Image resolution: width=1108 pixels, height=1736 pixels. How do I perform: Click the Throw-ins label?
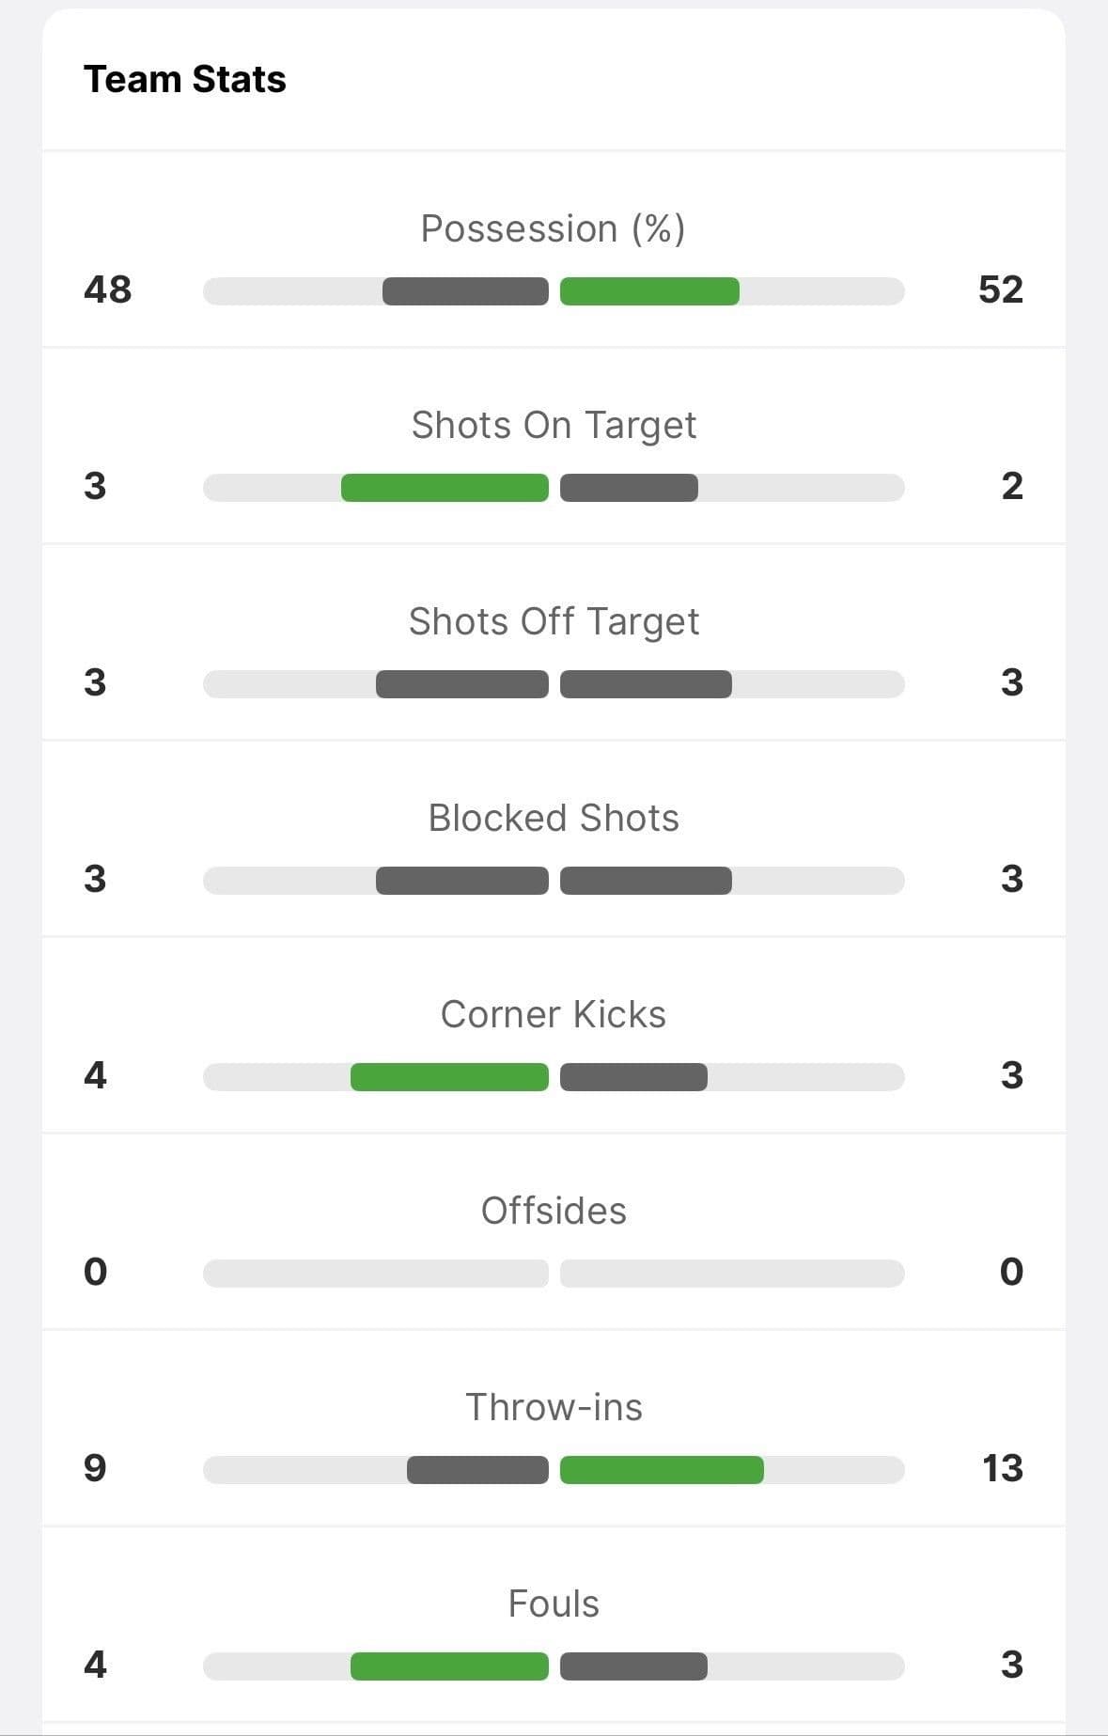click(x=554, y=1407)
